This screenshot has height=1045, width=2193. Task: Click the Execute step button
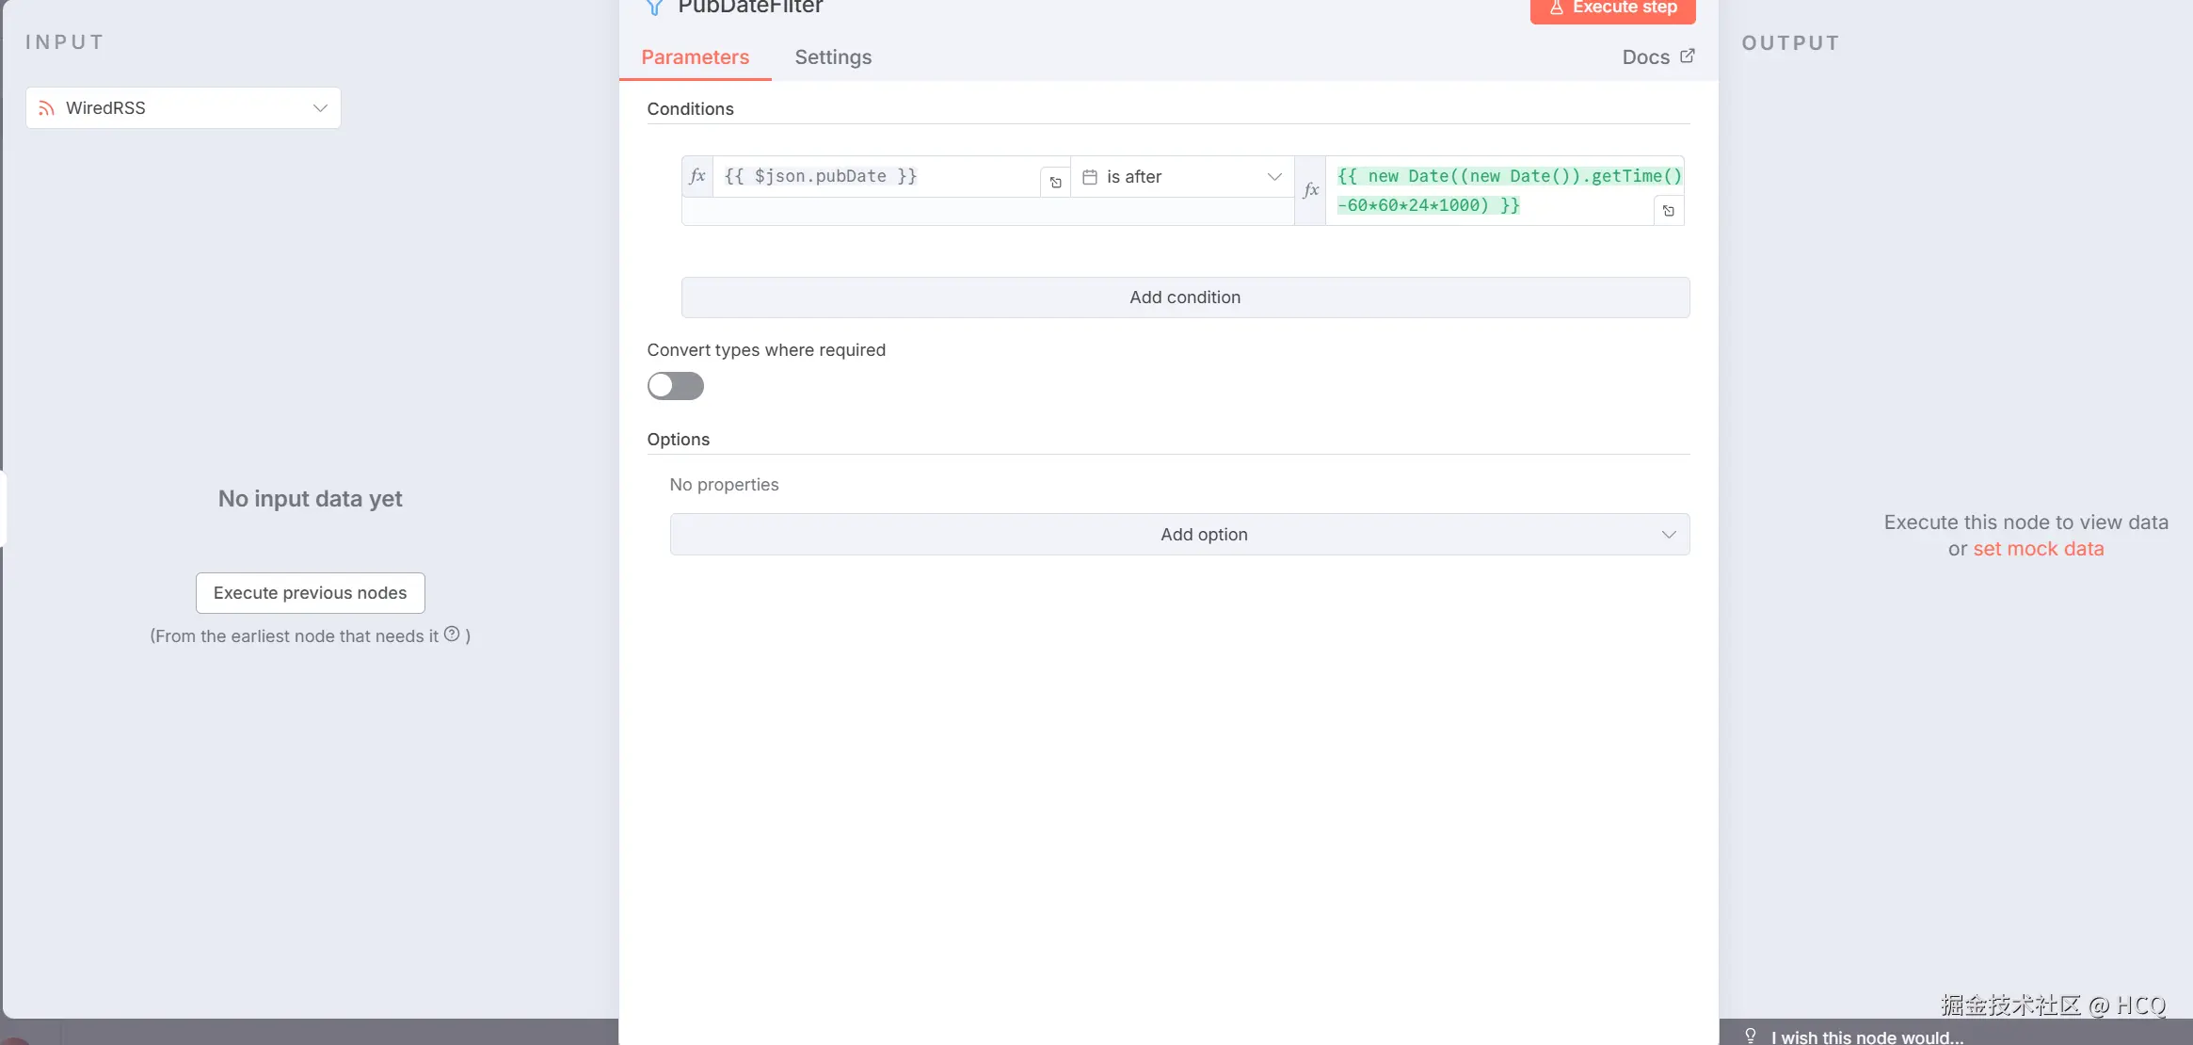[1612, 8]
